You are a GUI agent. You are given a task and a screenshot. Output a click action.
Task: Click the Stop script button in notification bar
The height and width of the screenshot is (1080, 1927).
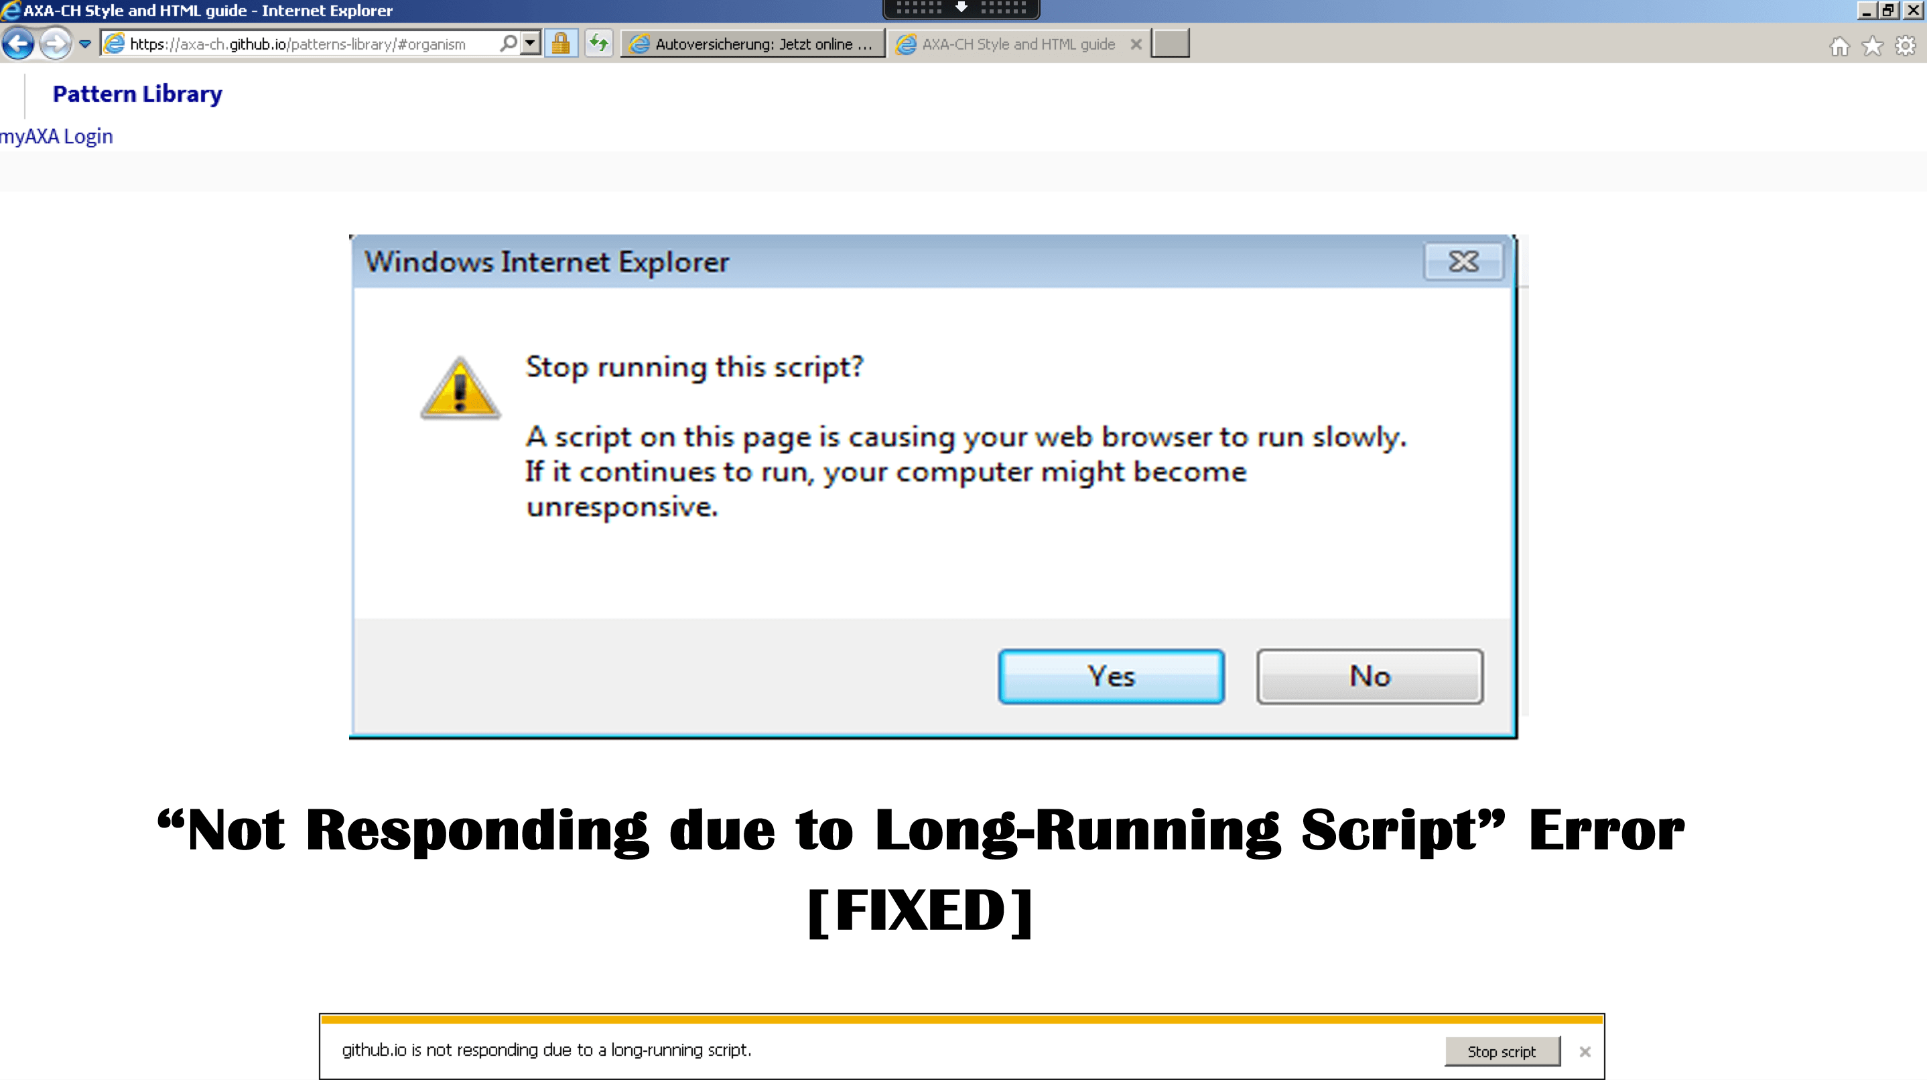[1500, 1050]
